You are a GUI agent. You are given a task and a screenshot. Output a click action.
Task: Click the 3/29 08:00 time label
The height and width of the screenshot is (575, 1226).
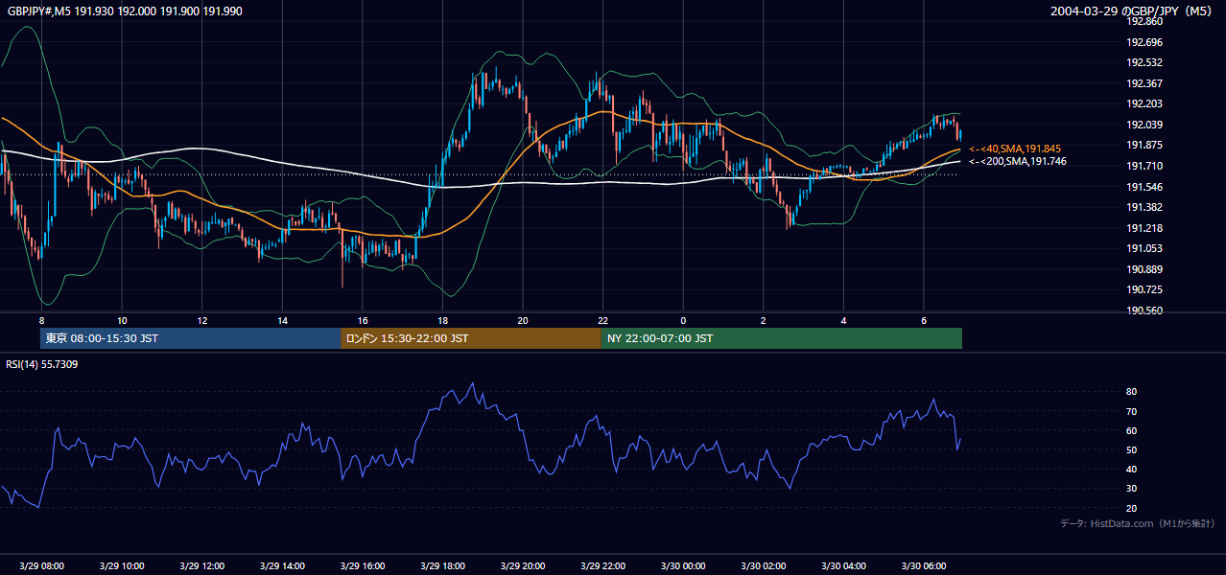click(x=41, y=566)
